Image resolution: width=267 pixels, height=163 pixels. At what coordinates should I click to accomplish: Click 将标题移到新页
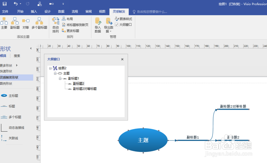point(75,25)
